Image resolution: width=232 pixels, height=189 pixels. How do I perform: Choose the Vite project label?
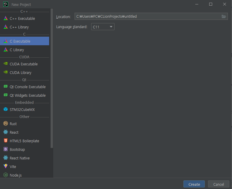tap(13, 167)
